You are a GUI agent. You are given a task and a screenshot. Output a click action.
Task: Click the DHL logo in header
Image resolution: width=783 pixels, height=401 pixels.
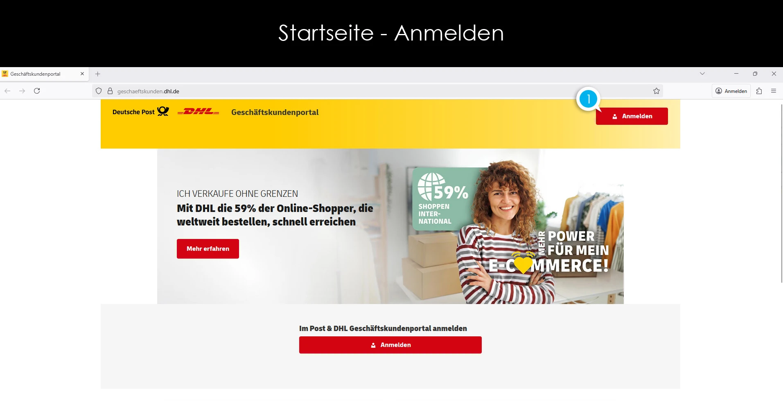point(198,111)
